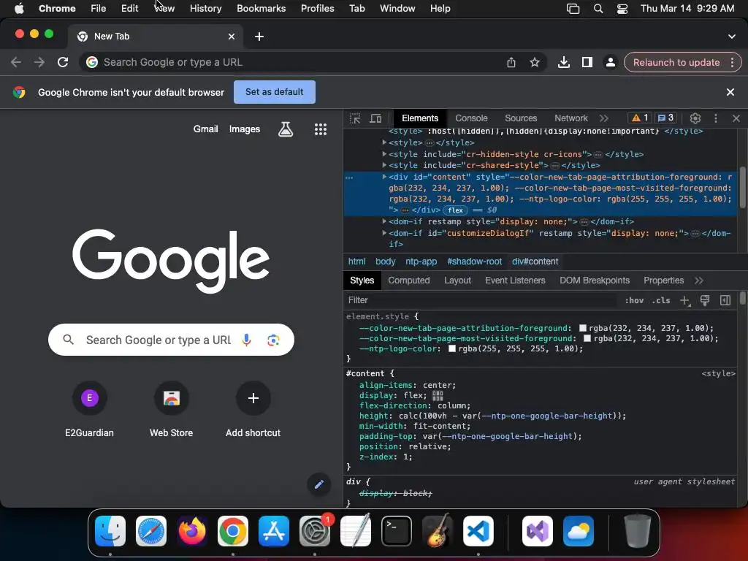Viewport: 748px width, 561px height.
Task: Select the DevTools inspect element picker icon
Action: pyautogui.click(x=355, y=118)
